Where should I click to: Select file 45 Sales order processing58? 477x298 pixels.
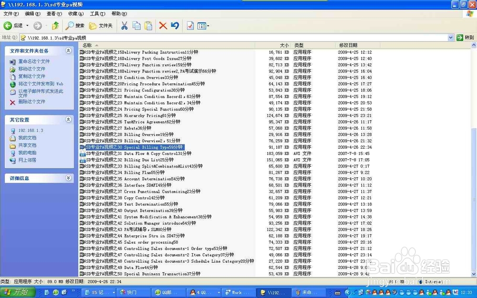click(129, 242)
